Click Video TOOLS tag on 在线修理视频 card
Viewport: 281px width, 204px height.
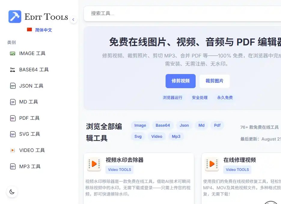pos(237,170)
